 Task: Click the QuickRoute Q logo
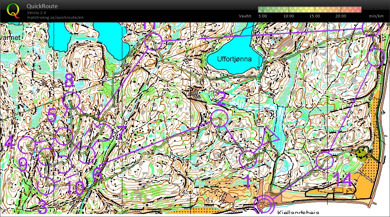tap(13, 11)
